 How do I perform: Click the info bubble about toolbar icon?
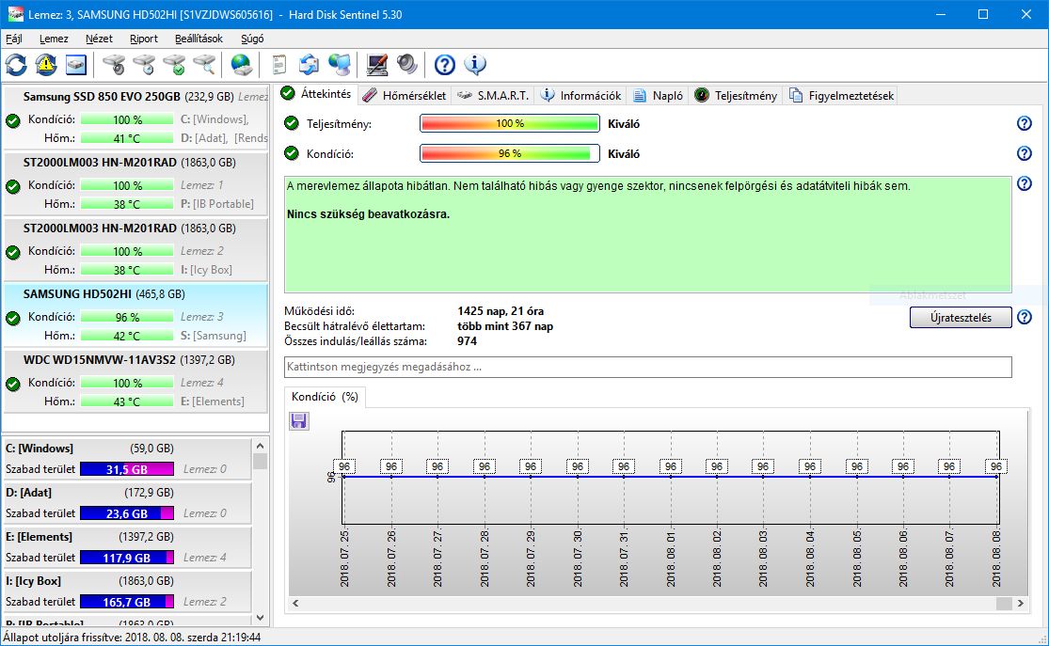(x=474, y=65)
